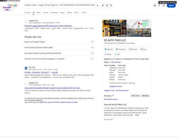
Task: Clear the search box text
Action: (98, 5)
